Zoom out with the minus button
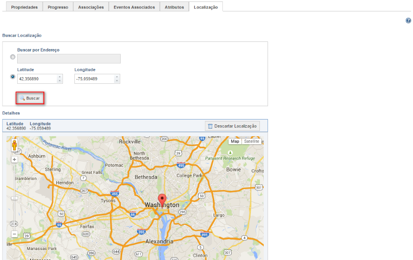 [14, 234]
